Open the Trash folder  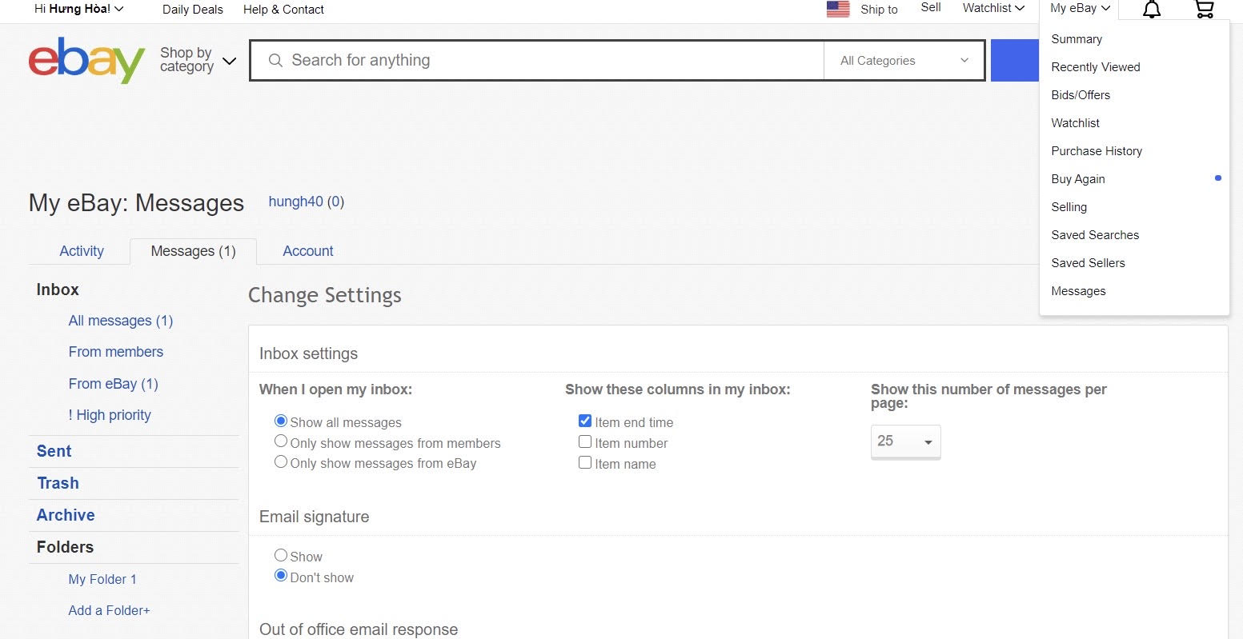coord(58,483)
